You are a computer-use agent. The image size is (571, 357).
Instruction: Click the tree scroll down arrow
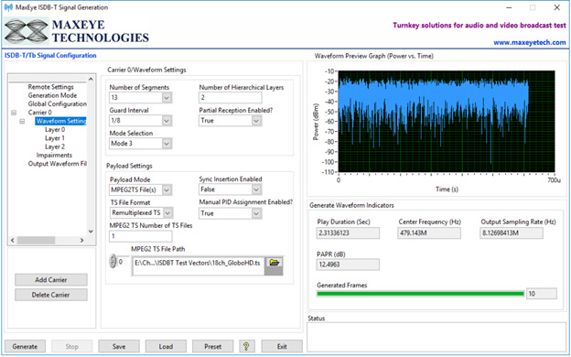pyautogui.click(x=91, y=231)
